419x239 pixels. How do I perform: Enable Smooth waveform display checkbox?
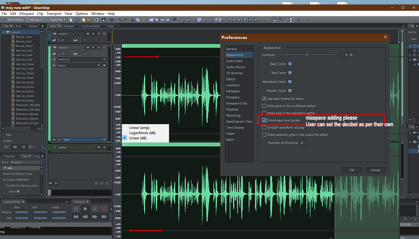click(264, 128)
